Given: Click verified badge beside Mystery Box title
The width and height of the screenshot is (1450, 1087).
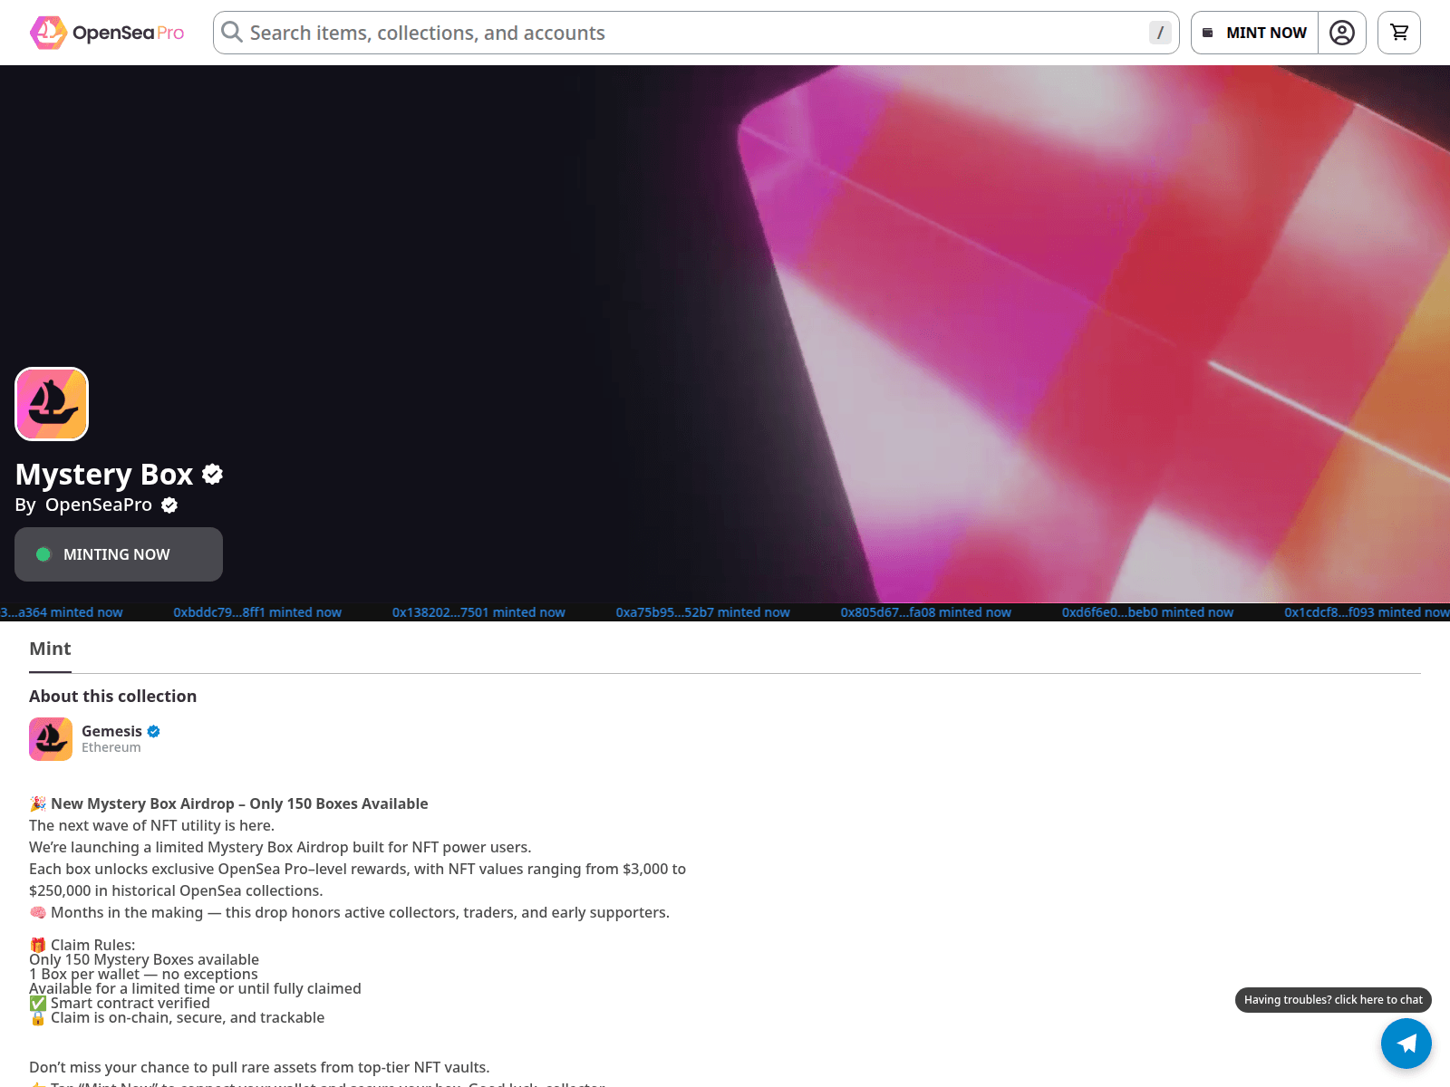Looking at the screenshot, I should point(213,474).
